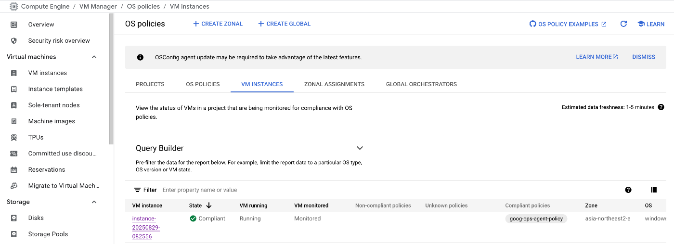Open the column display options icon
This screenshot has width=674, height=244.
[654, 190]
